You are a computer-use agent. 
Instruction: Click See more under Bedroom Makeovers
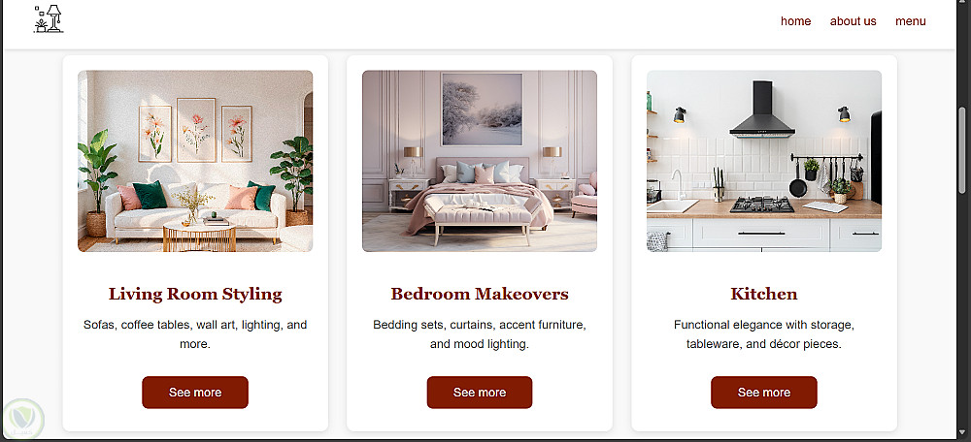pyautogui.click(x=480, y=393)
